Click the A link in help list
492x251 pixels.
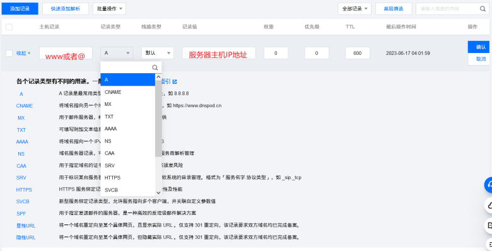tap(21, 94)
